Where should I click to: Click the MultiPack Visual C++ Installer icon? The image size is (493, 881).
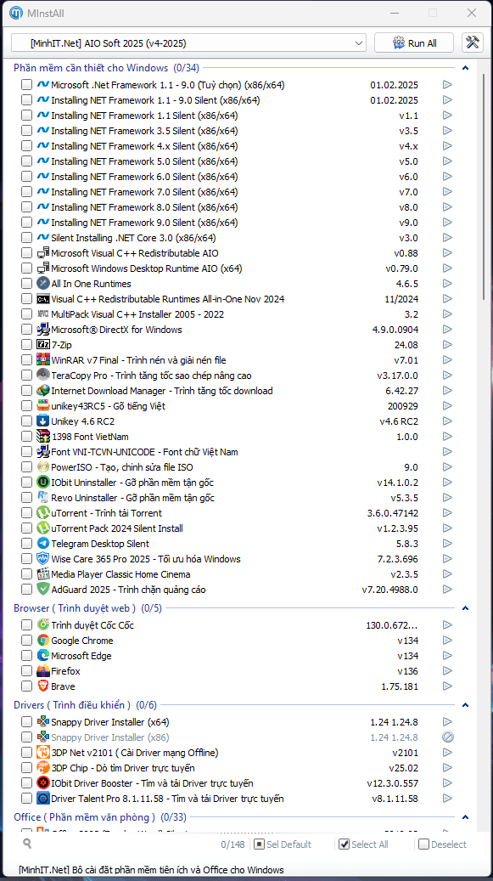coord(43,313)
